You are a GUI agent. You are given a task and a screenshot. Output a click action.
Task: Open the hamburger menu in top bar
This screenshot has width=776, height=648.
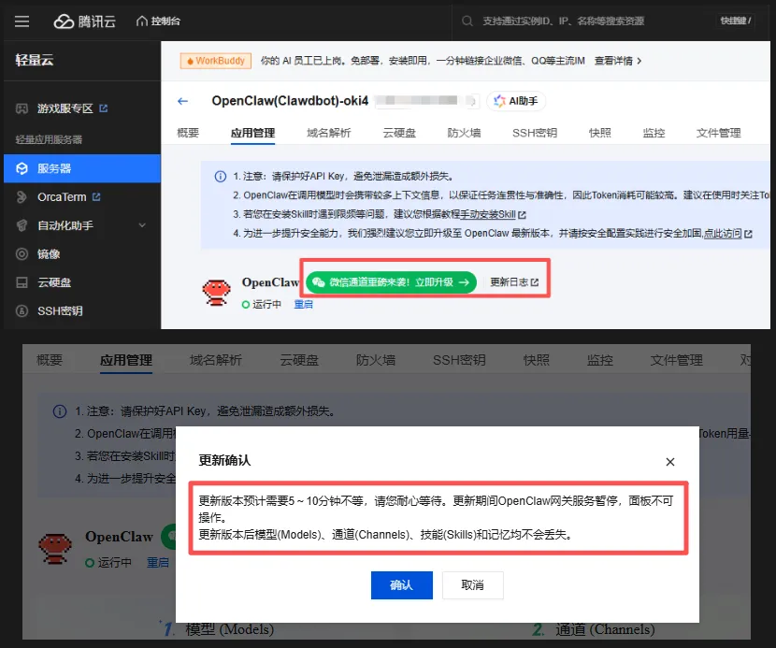22,22
